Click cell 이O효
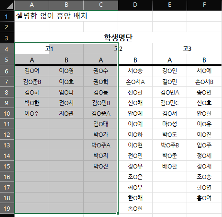 click(66, 82)
